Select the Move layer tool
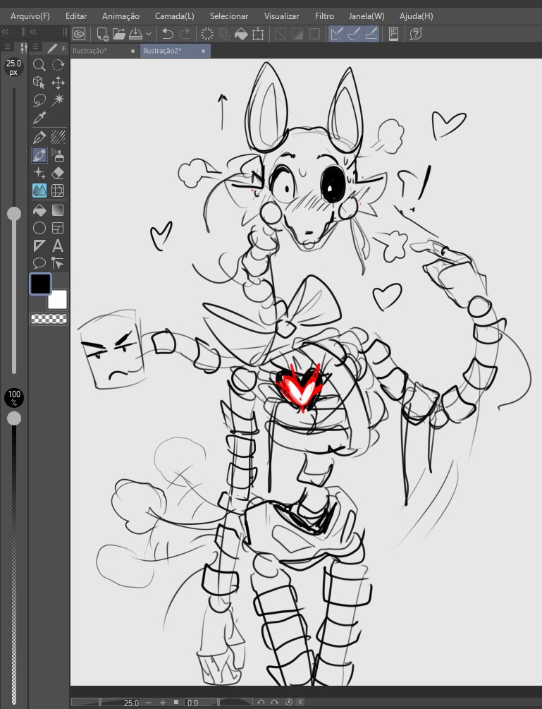The width and height of the screenshot is (542, 709). point(58,83)
